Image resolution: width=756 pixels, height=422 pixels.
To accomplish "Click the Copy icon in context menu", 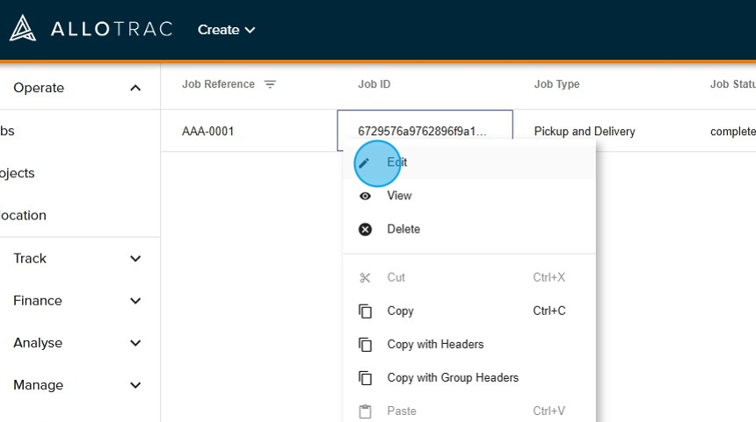I will 365,311.
